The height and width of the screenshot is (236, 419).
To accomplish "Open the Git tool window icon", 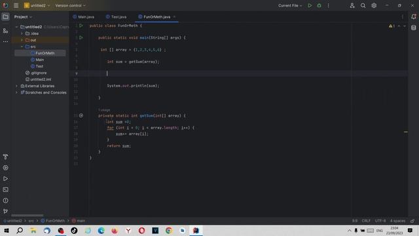I will (x=5, y=211).
